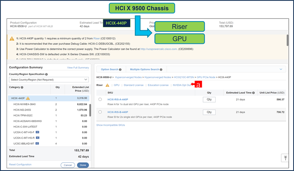Click the Unit List Price (USD) header

point(272,93)
